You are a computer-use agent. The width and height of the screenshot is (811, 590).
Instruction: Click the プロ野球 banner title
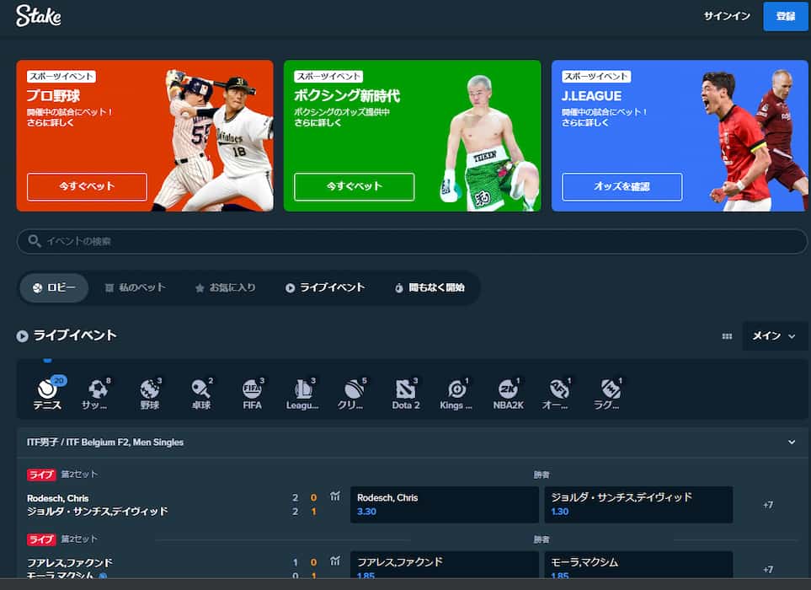53,96
